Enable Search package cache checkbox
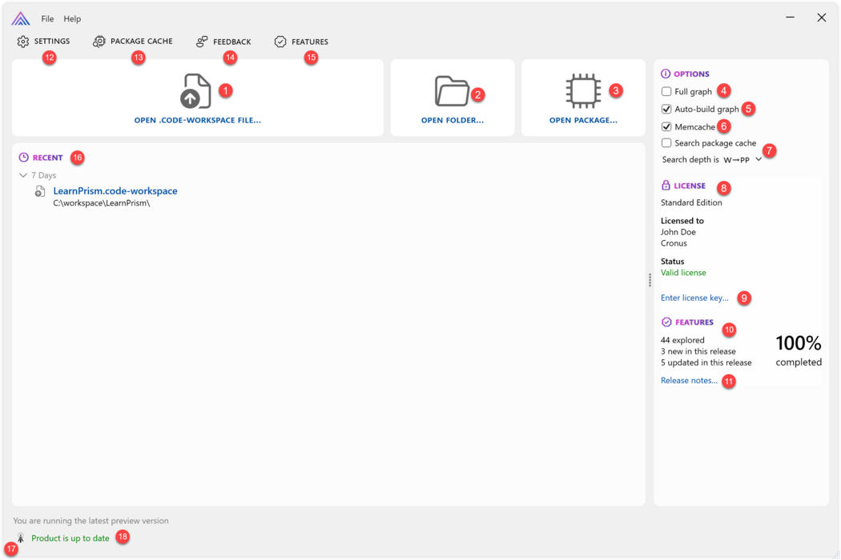Image resolution: width=841 pixels, height=560 pixels. (666, 143)
